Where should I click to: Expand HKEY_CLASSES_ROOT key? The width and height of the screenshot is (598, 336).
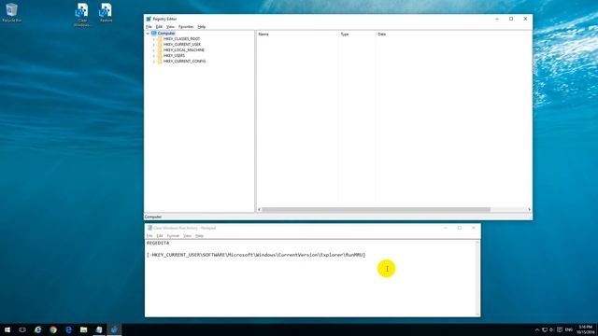point(154,39)
